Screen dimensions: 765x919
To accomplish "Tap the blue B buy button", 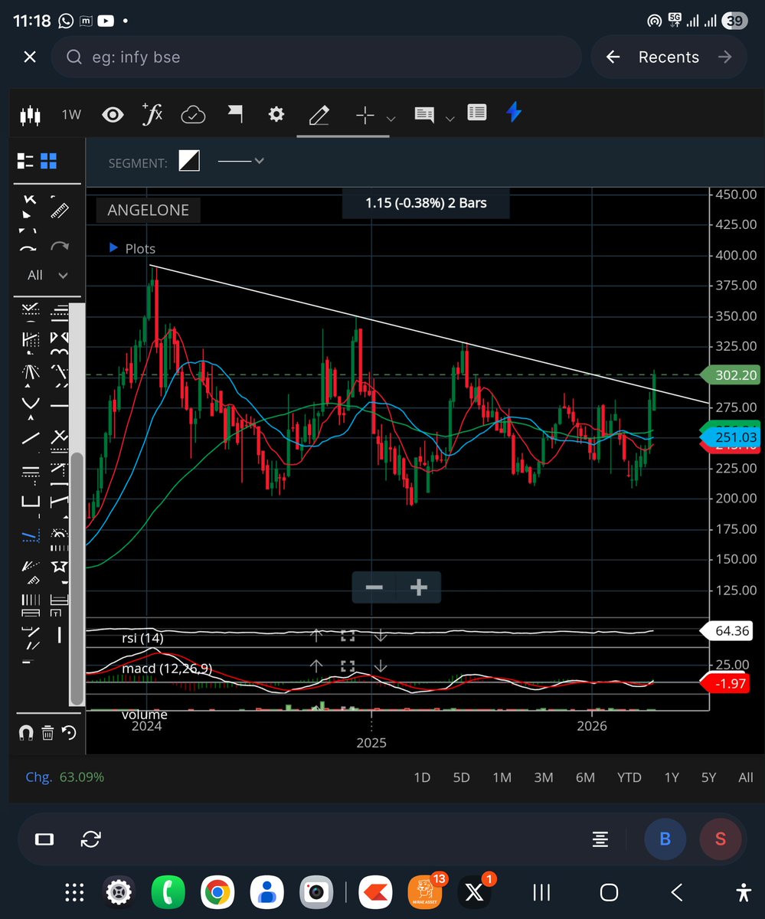I will click(665, 839).
